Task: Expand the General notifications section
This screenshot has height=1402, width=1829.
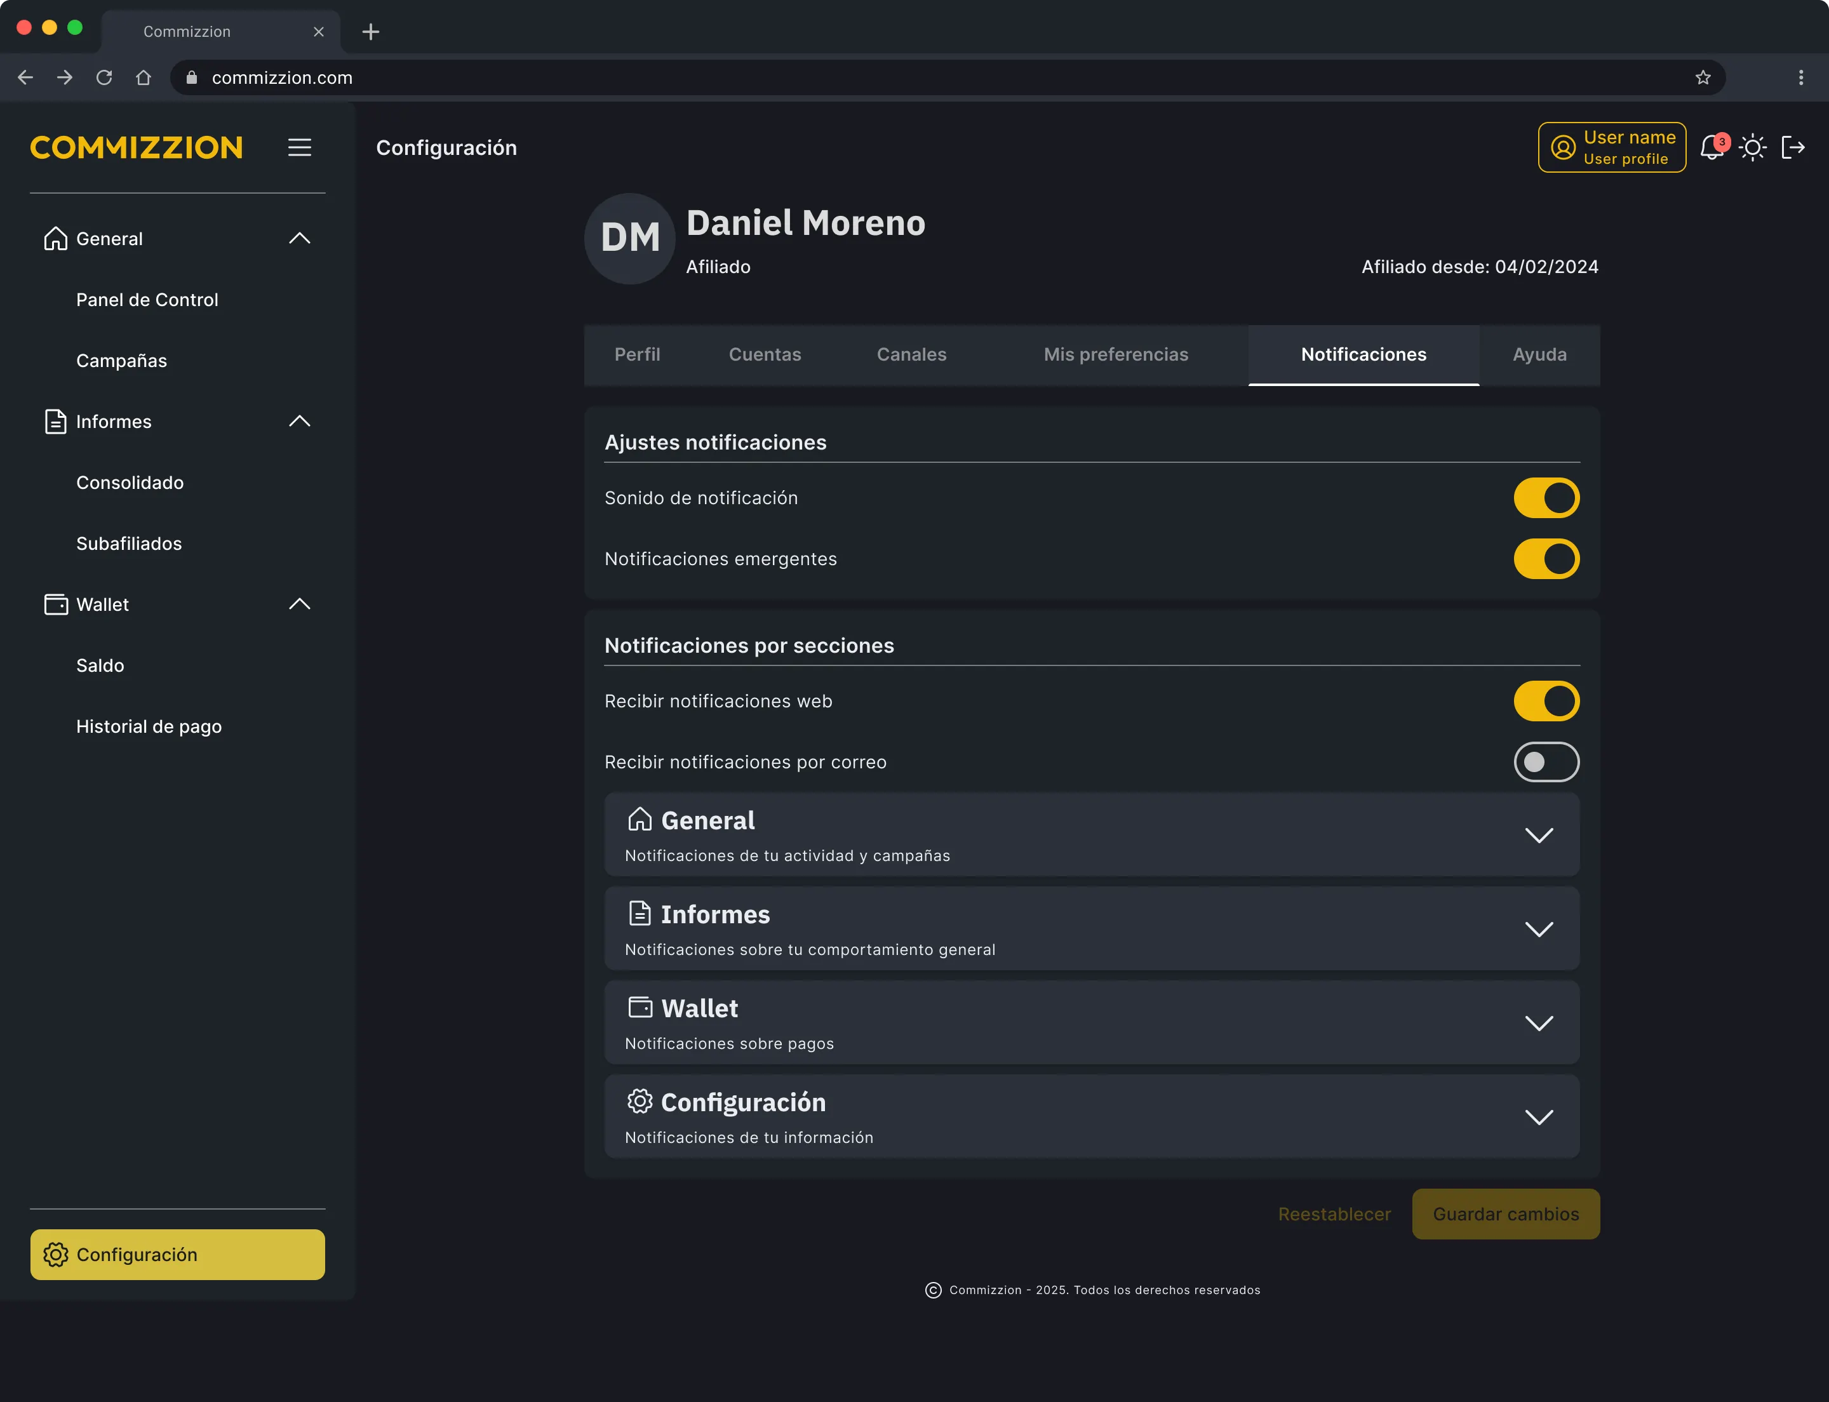Action: pos(1091,834)
